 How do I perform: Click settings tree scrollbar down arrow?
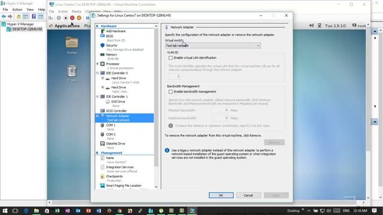(x=156, y=187)
